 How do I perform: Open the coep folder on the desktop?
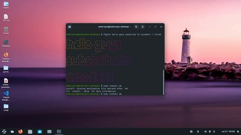click(x=6, y=108)
